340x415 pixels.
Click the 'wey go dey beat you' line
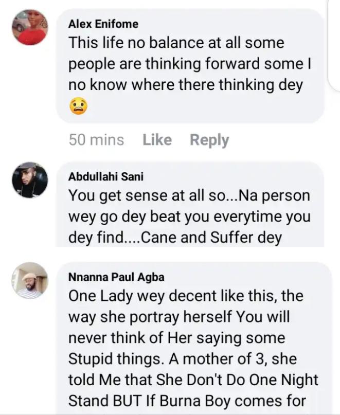(x=189, y=218)
